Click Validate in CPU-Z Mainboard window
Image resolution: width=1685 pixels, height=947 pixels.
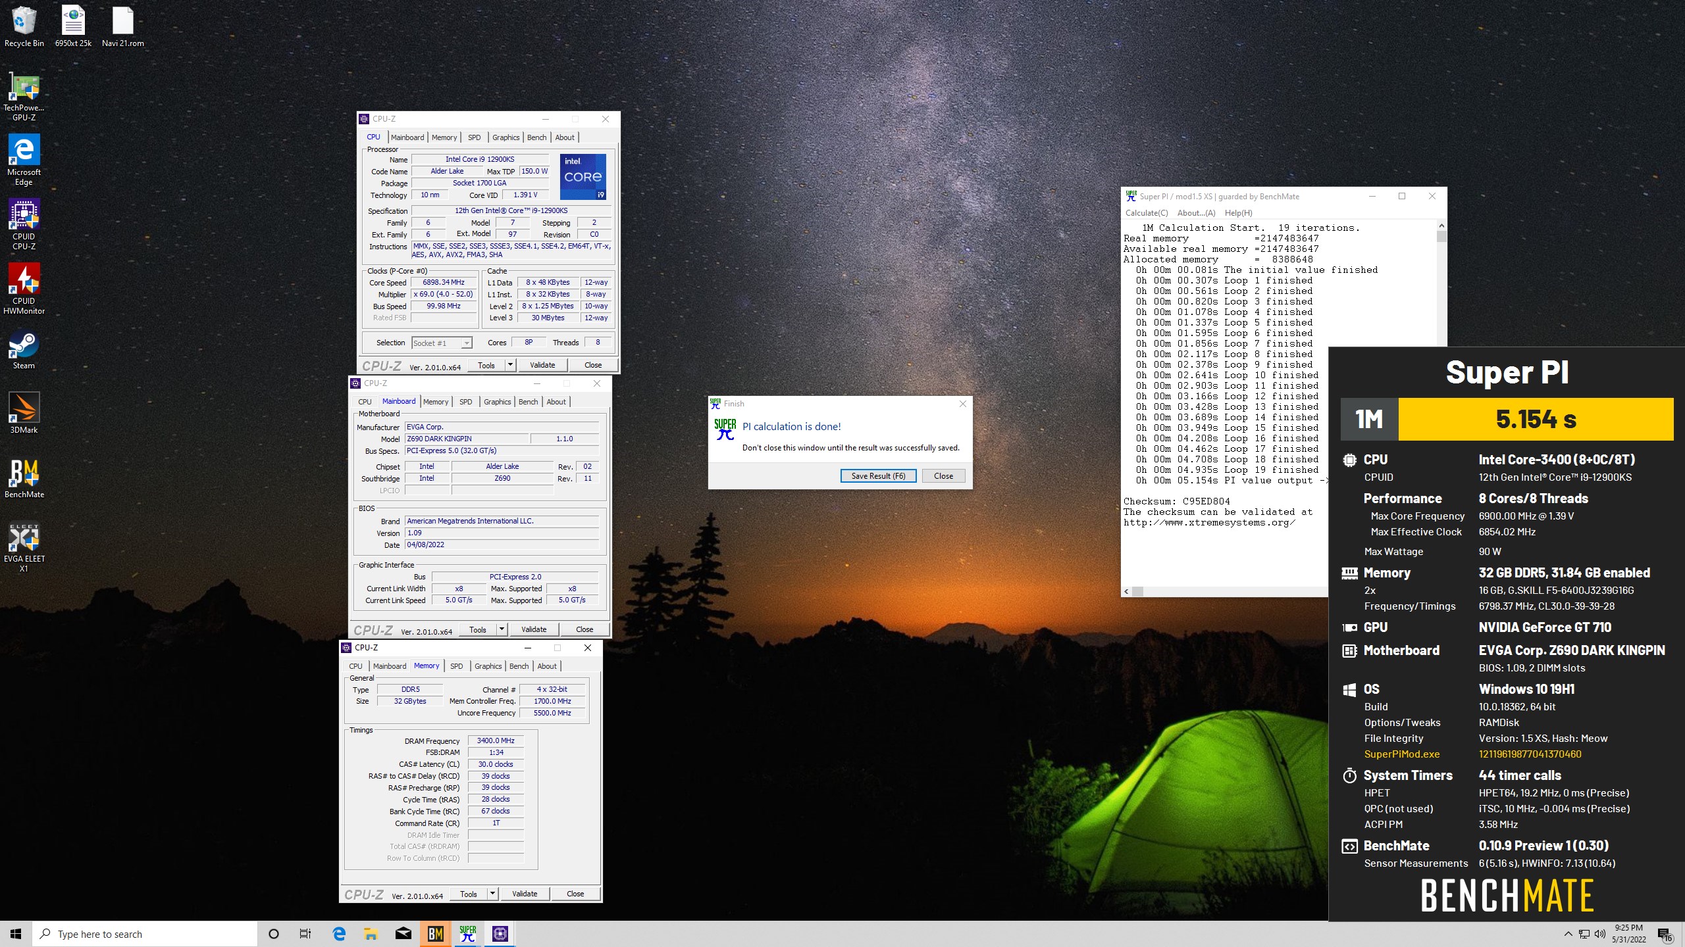534,629
